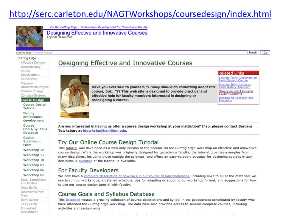Click the Course Design breadcrumb text
Viewport: 286px width, 215px height.
coord(44,53)
